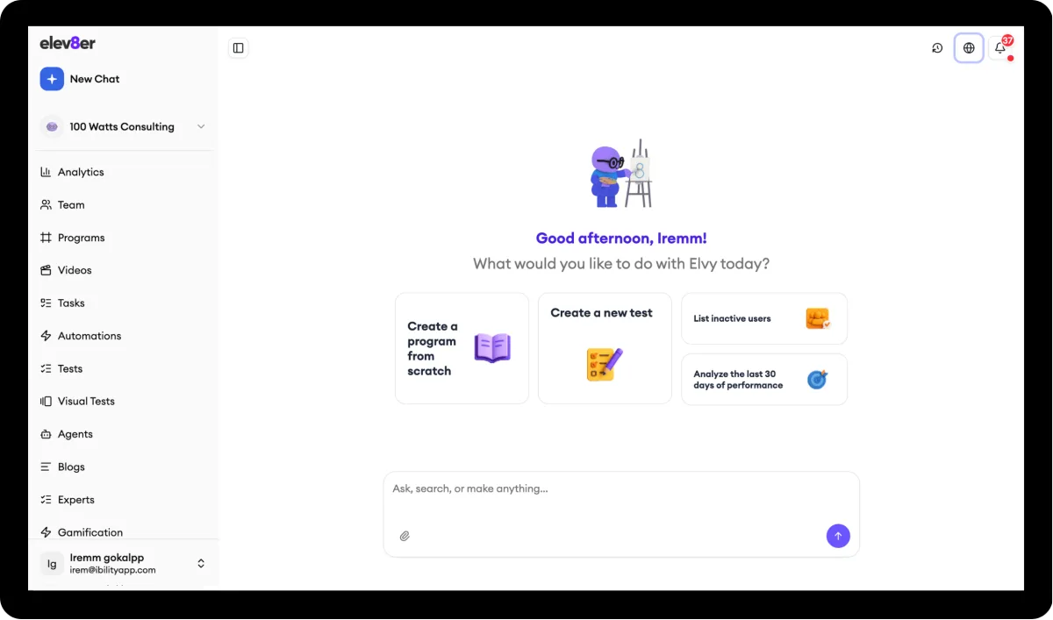Expand the 100 Watts Consulting dropdown chevron

tap(201, 126)
